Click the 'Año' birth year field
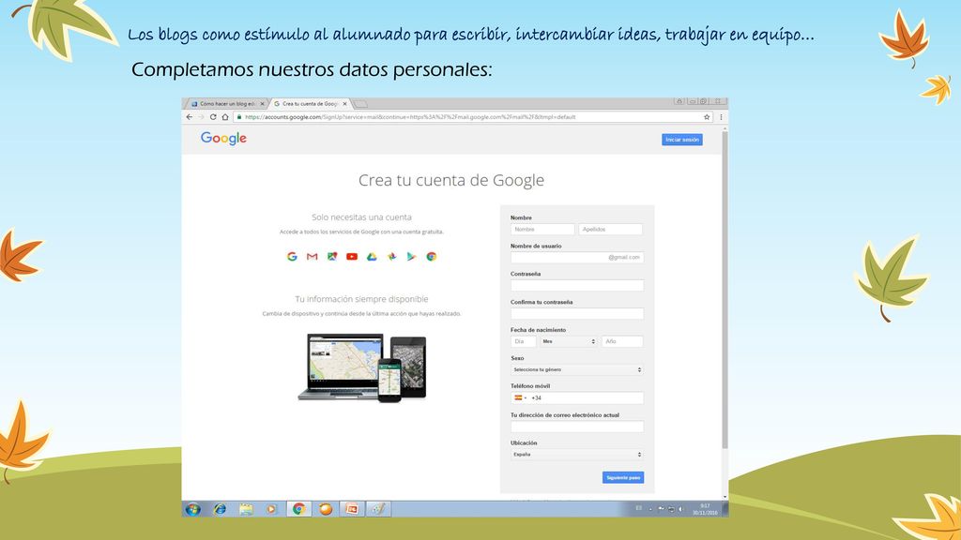The height and width of the screenshot is (540, 961). [x=623, y=341]
